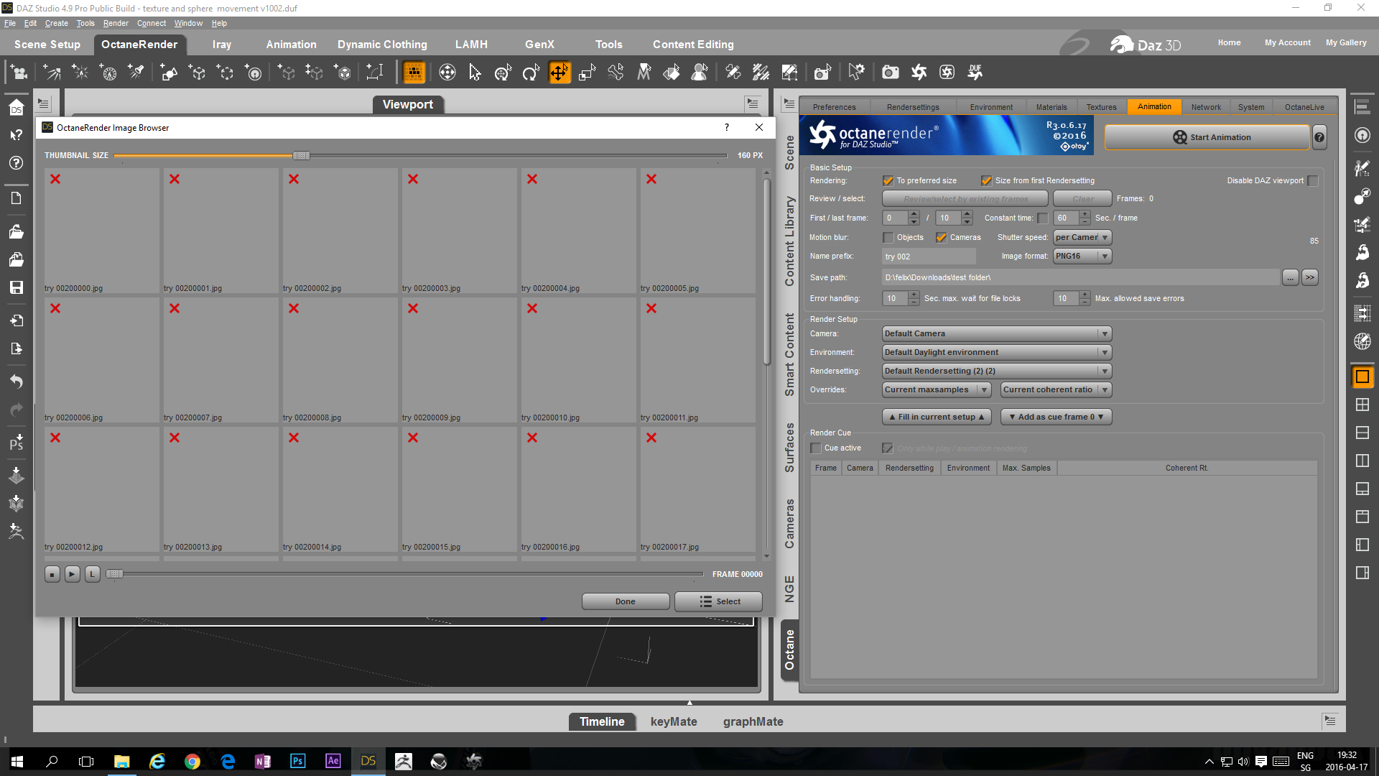The height and width of the screenshot is (776, 1379).
Task: Open the Render menu in menu bar
Action: [x=115, y=23]
